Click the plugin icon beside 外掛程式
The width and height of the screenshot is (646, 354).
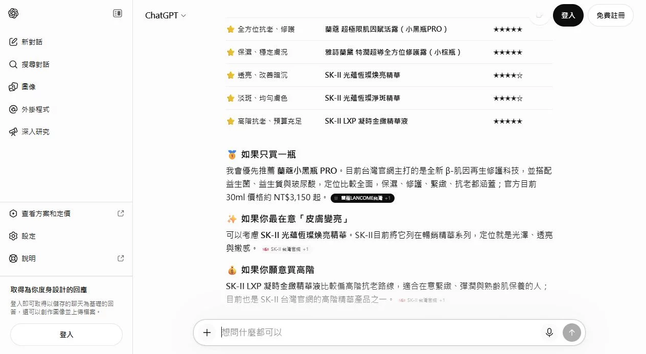(13, 109)
